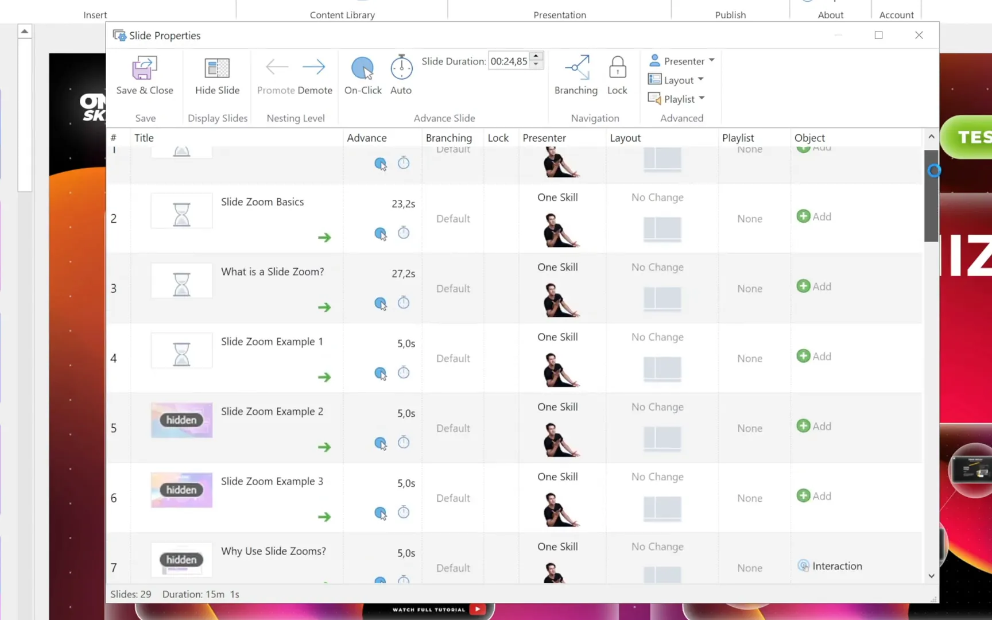Viewport: 992px width, 620px height.
Task: Click green arrow on Slide Zoom Example 2 row
Action: [324, 447]
